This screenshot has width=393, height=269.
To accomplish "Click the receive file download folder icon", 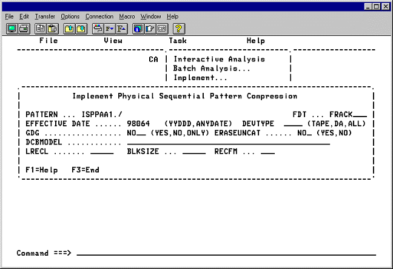I will click(x=81, y=29).
